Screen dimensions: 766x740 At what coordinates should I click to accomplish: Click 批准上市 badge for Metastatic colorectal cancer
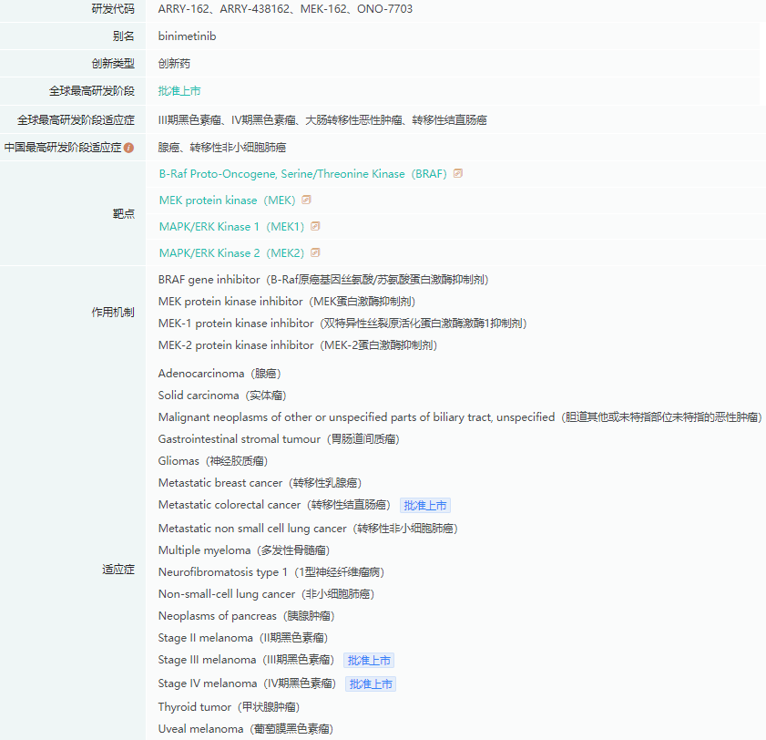[x=425, y=506]
